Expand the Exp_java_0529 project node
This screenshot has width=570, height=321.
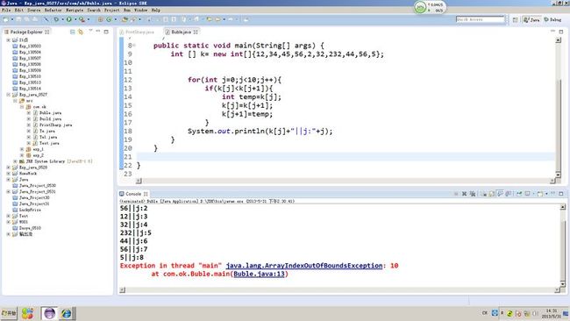(x=9, y=168)
